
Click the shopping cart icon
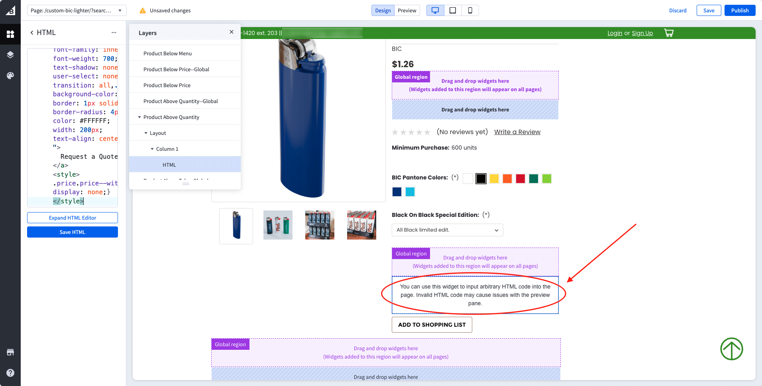669,33
